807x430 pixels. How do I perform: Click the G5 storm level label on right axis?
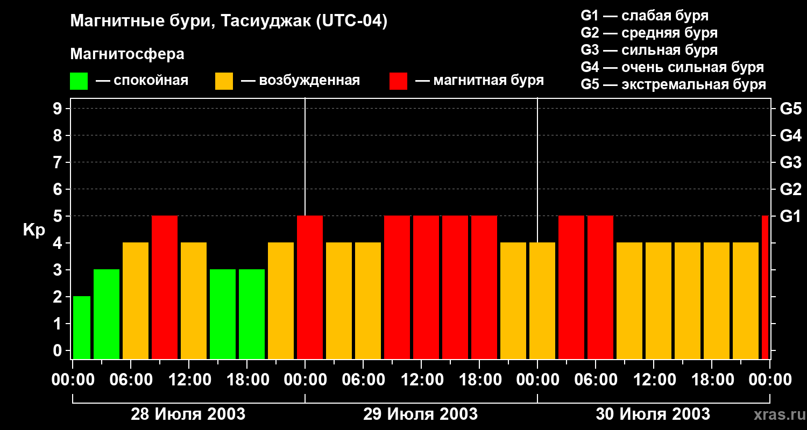pyautogui.click(x=790, y=109)
